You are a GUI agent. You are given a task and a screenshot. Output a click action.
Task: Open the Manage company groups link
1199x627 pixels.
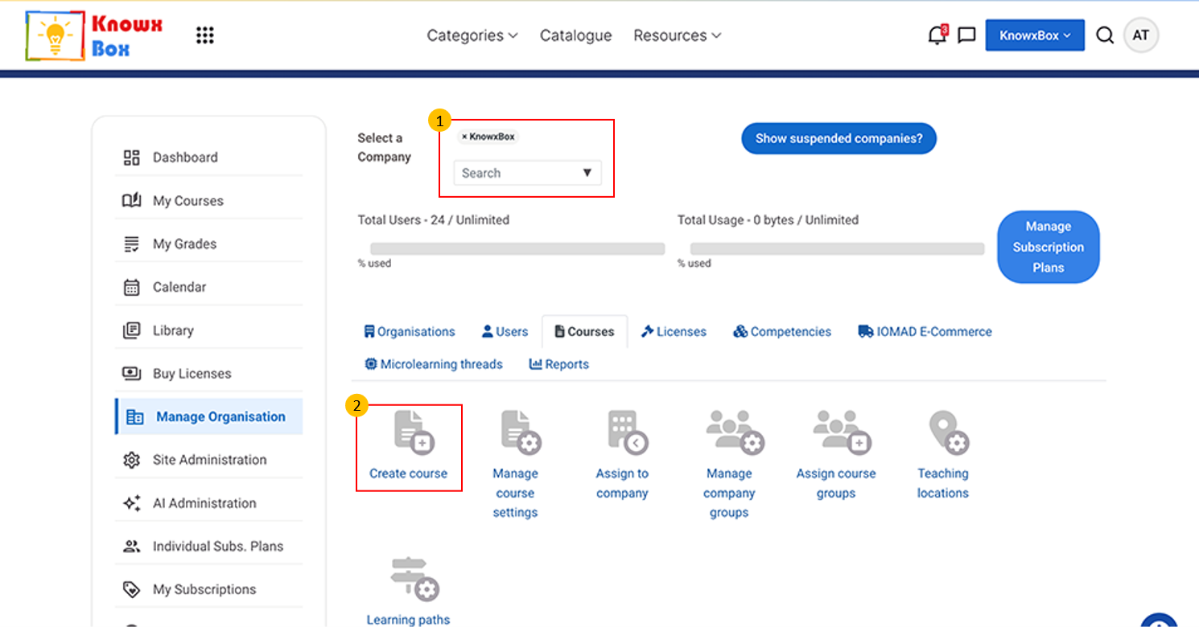[729, 493]
